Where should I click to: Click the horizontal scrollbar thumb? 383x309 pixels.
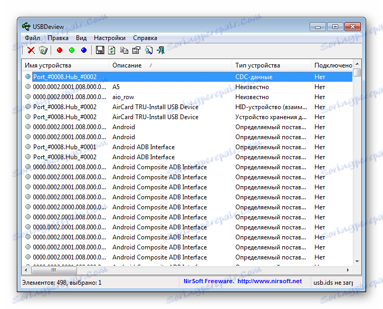[x=54, y=270]
